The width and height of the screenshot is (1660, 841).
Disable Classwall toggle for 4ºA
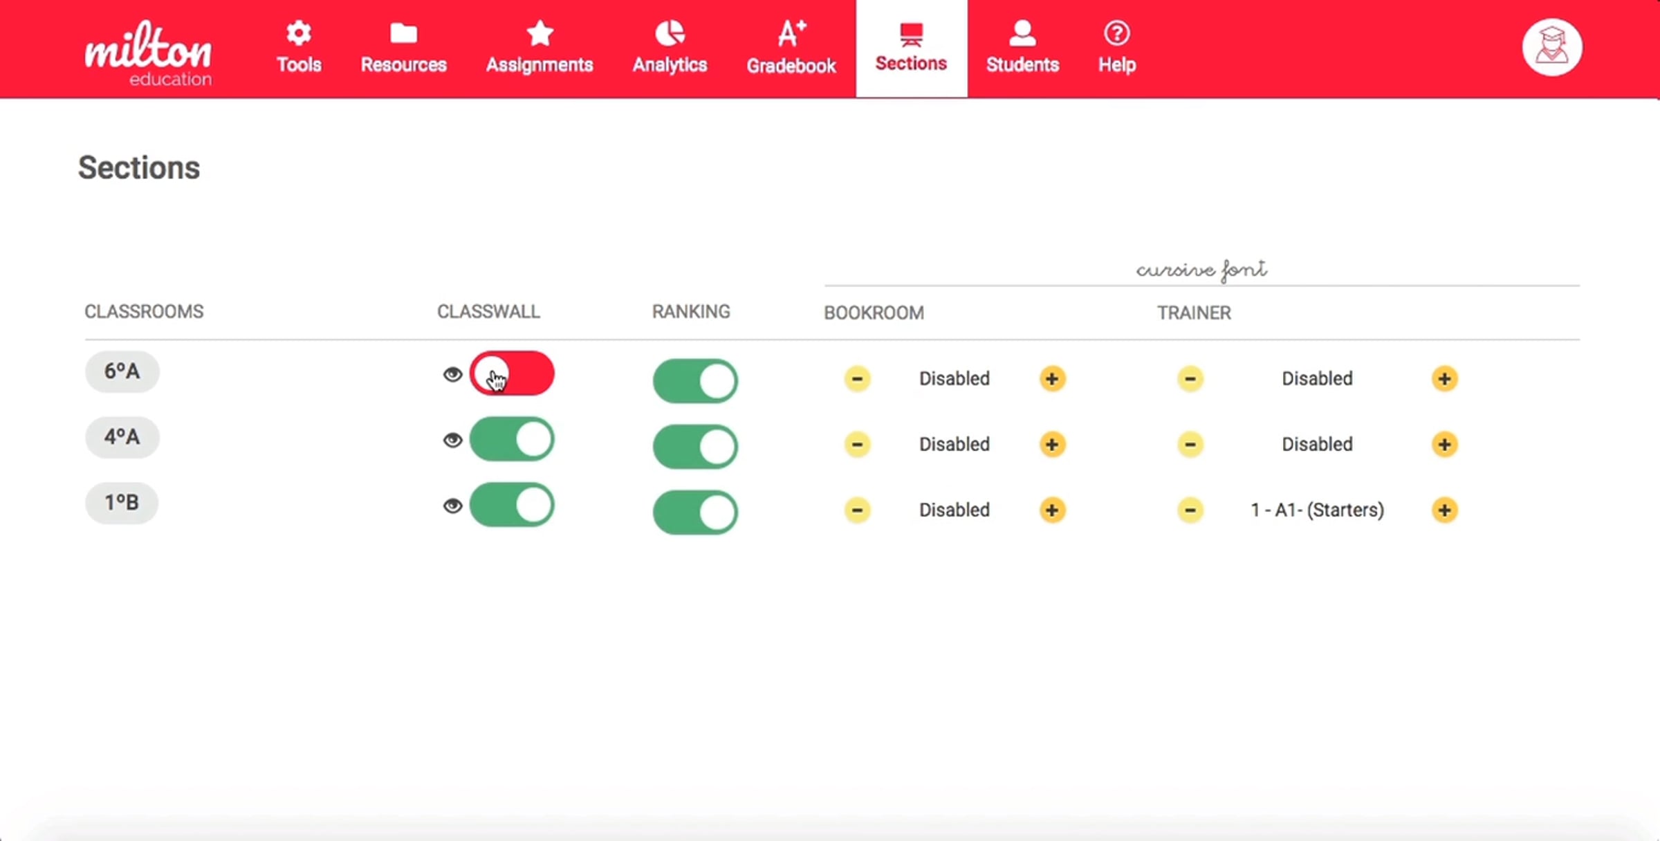(512, 438)
